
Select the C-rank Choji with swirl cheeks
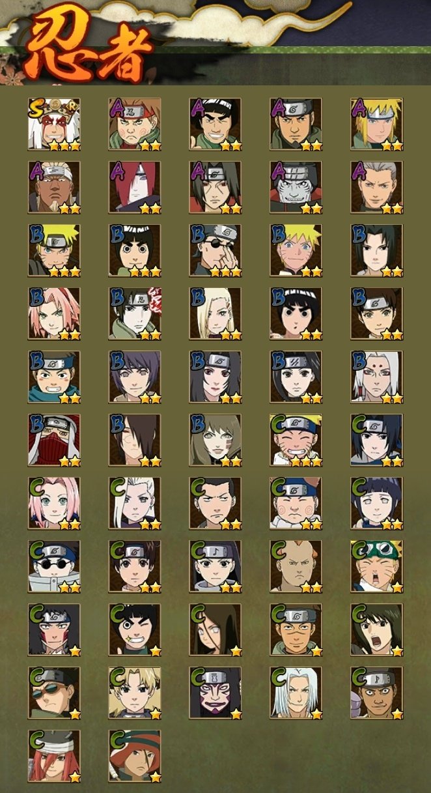[x=296, y=504]
